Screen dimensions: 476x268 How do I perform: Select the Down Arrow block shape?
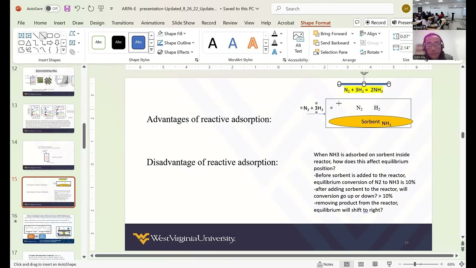57,43
